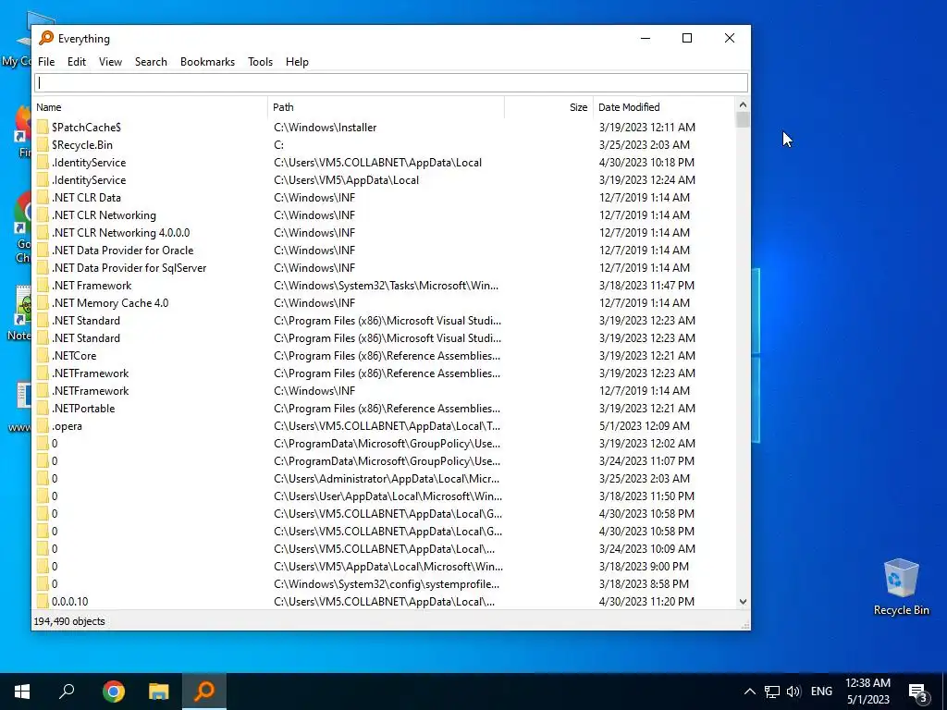Click the date 3/25/2023 2:03 AM of $Recycle.Bin
Screen dimensions: 947x710
click(645, 145)
